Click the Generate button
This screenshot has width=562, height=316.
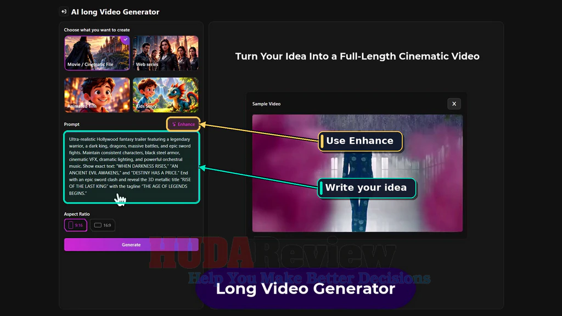131,245
